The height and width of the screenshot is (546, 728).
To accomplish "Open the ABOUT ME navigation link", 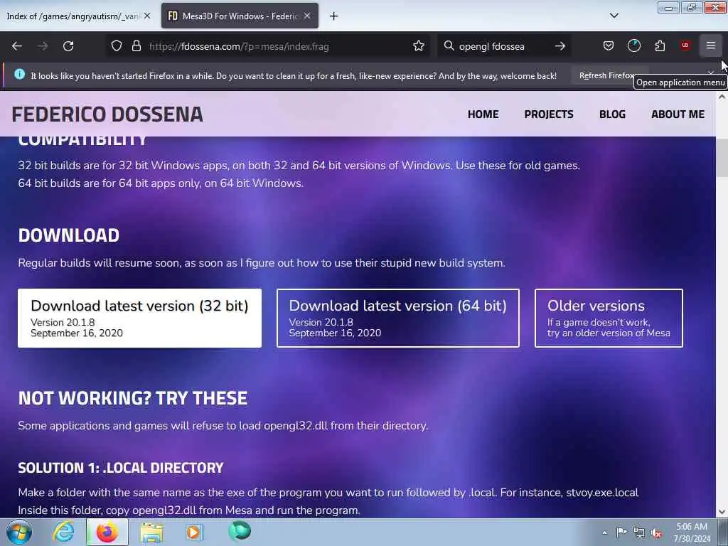I will click(x=678, y=114).
